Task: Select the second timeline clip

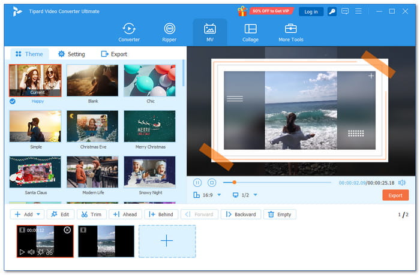Action: (106, 241)
